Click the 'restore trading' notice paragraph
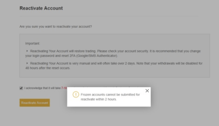Viewport: 219px width, 126px height. coord(82,51)
